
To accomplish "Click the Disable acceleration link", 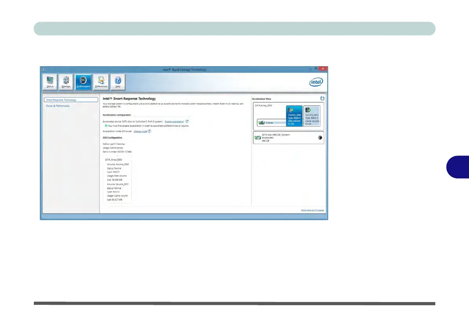I will 174,122.
